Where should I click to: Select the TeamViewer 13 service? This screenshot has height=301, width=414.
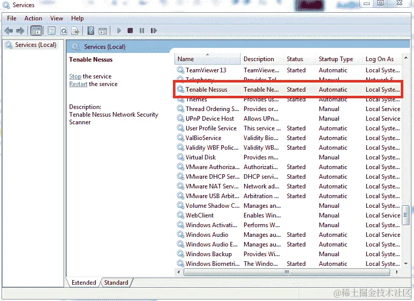click(x=205, y=70)
